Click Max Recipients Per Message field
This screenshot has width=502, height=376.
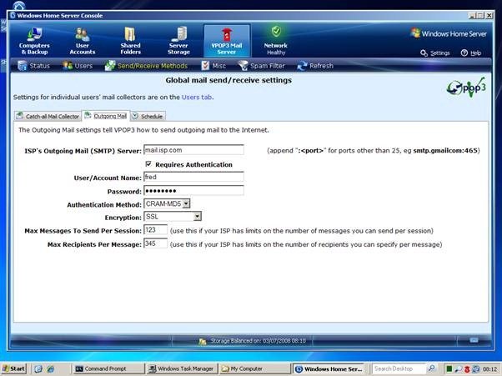pyautogui.click(x=155, y=243)
